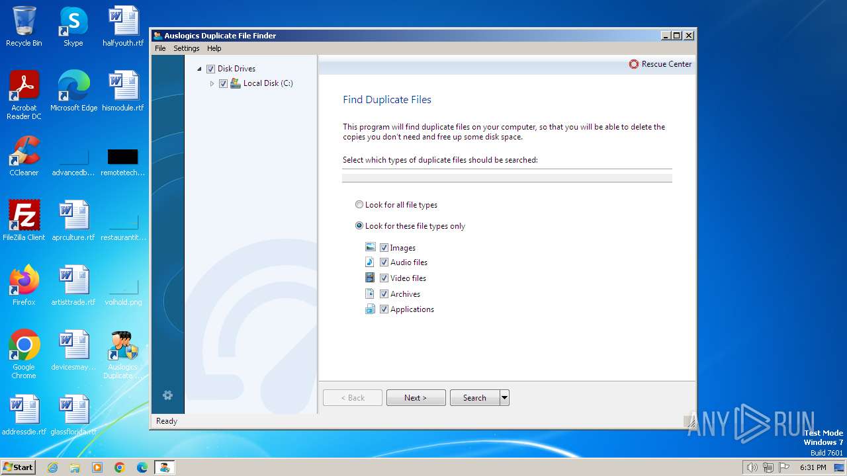Select aprculture.rtf document icon
847x476 pixels.
point(73,221)
